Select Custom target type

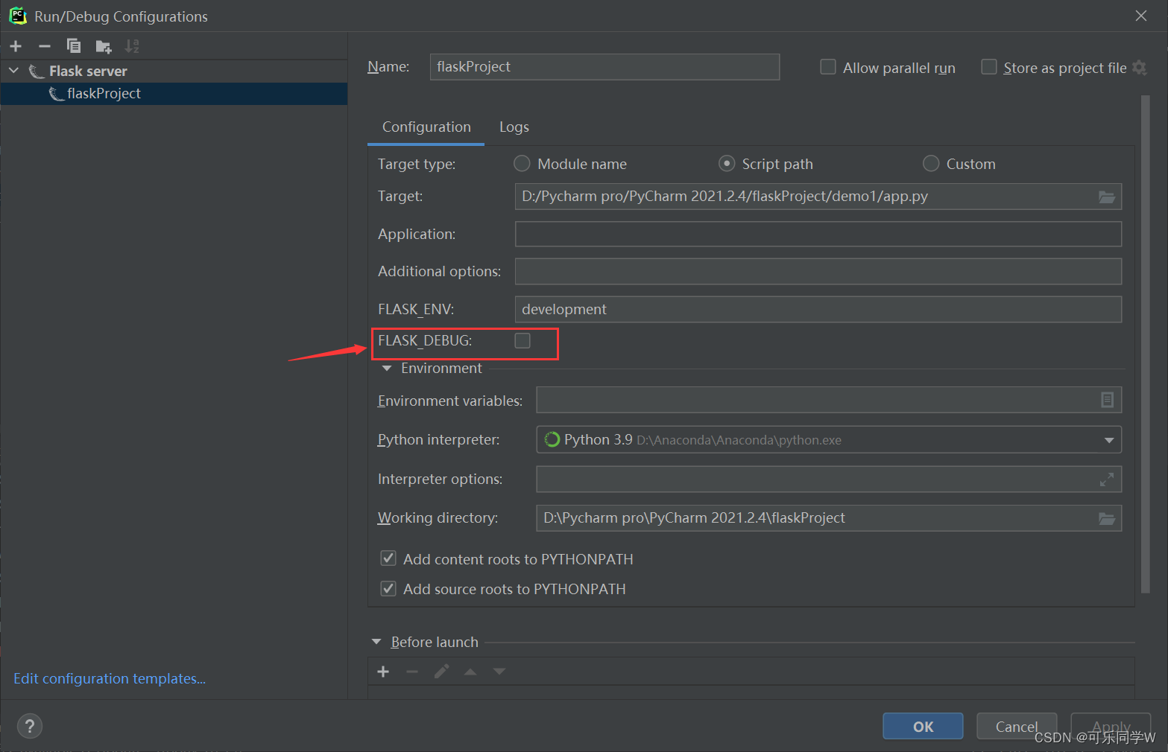coord(931,163)
